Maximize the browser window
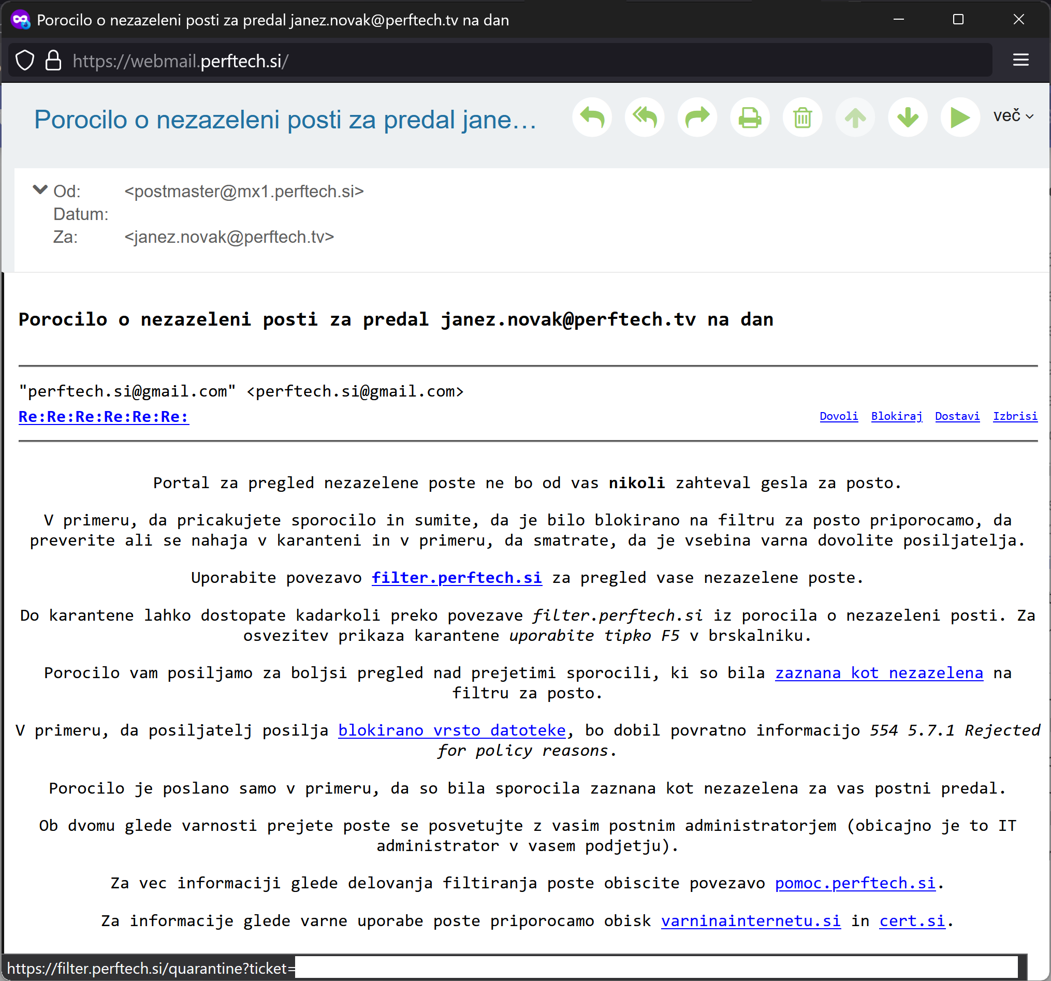The width and height of the screenshot is (1051, 981). pos(958,20)
